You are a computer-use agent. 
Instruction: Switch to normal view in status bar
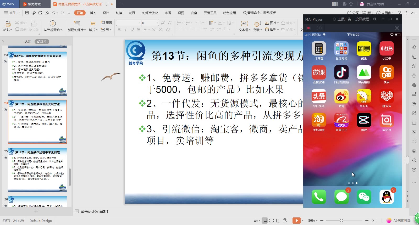[265, 221]
